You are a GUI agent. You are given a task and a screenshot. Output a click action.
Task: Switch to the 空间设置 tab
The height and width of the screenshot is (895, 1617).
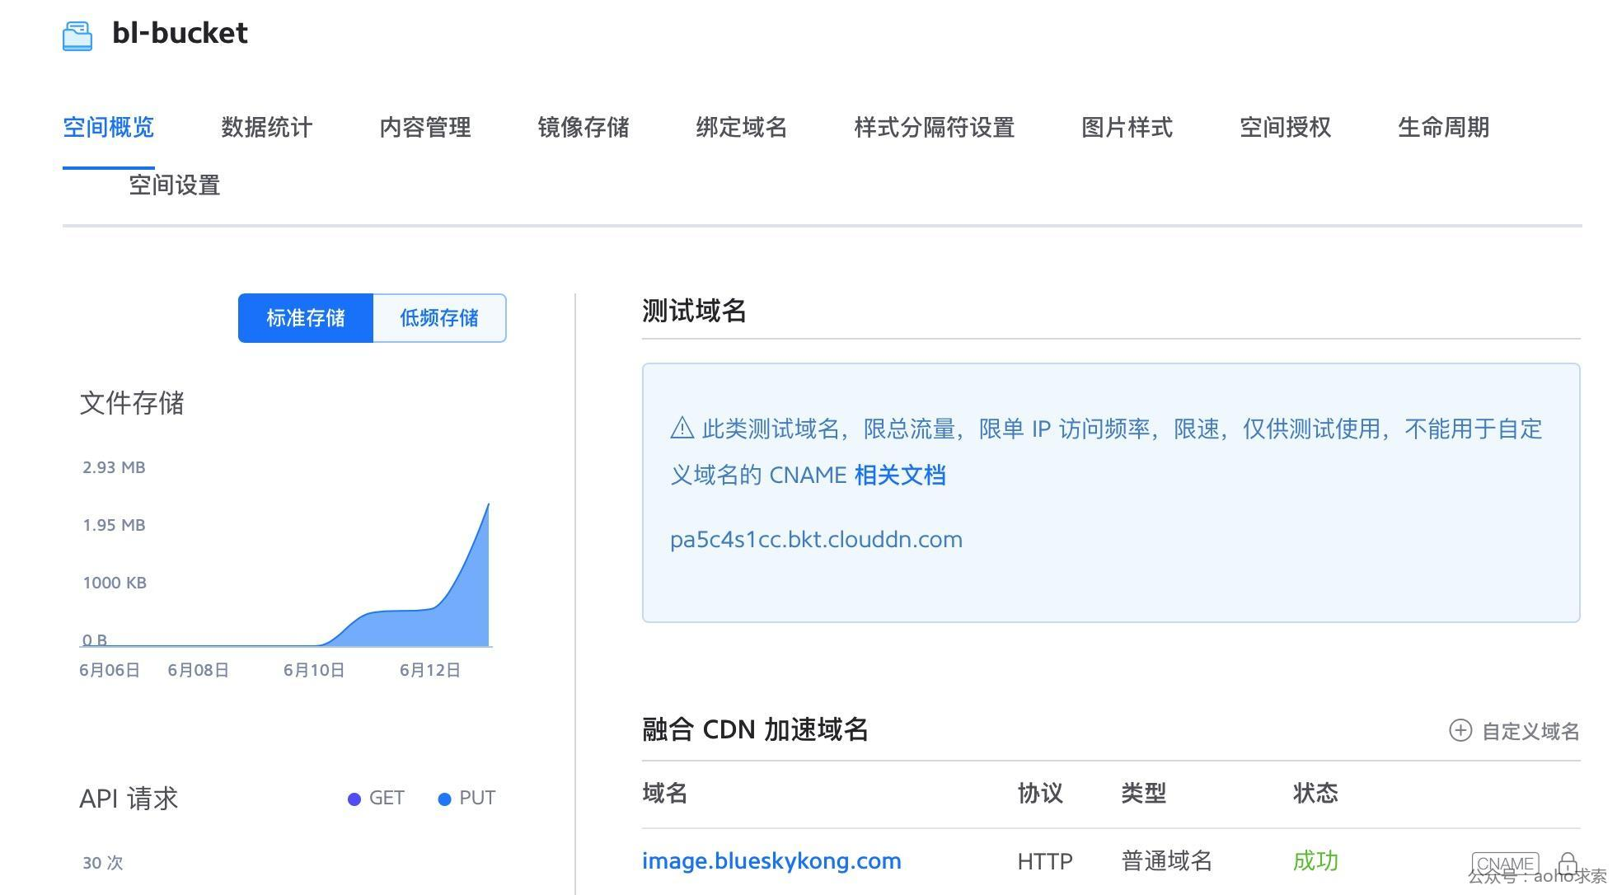point(174,185)
